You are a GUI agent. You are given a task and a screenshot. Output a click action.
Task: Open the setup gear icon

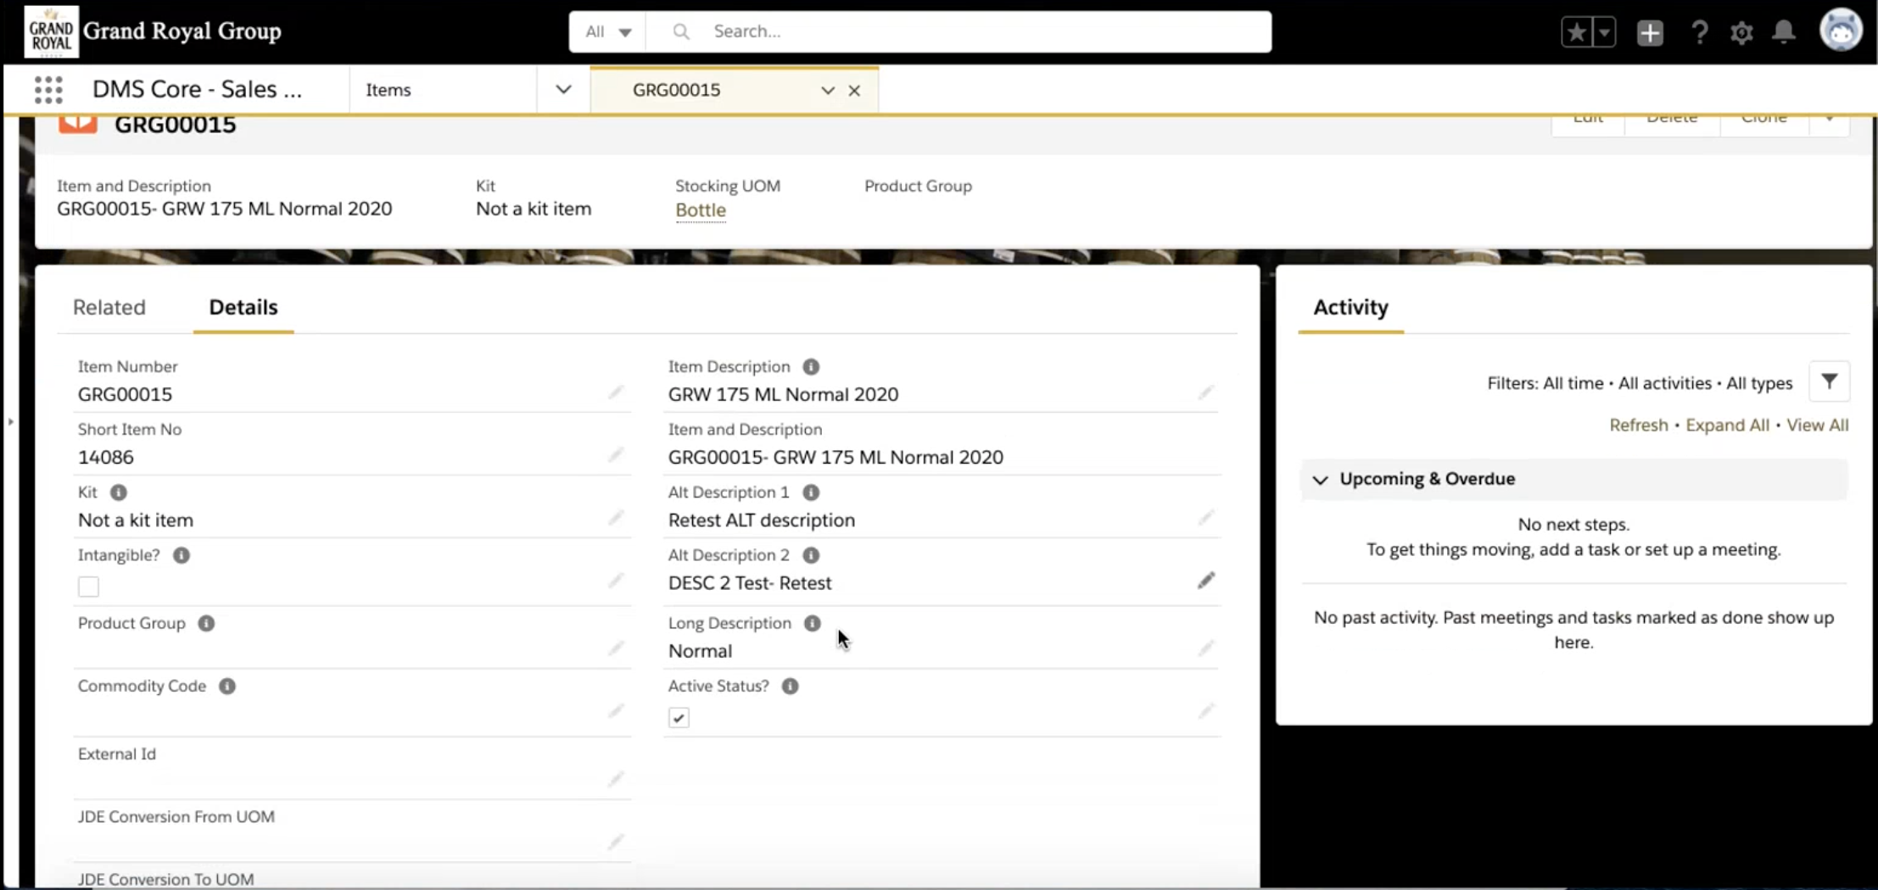1741,32
